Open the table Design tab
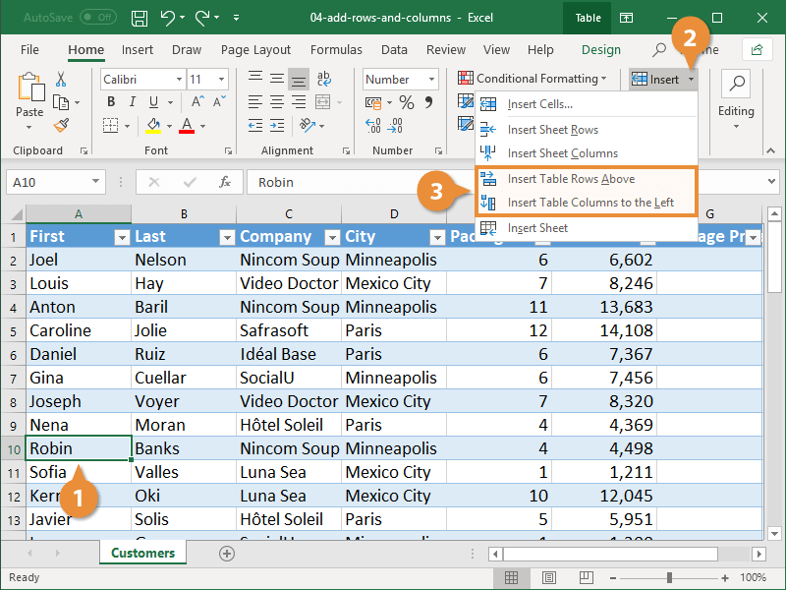 tap(601, 50)
